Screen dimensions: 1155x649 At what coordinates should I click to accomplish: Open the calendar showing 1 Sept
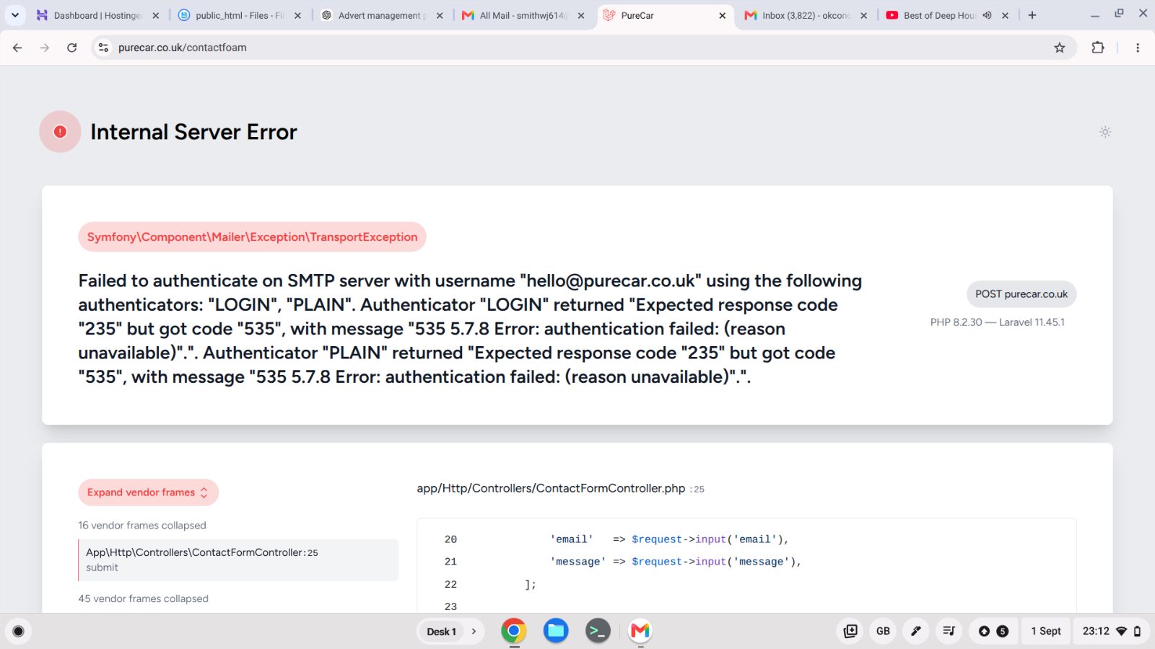click(1045, 631)
